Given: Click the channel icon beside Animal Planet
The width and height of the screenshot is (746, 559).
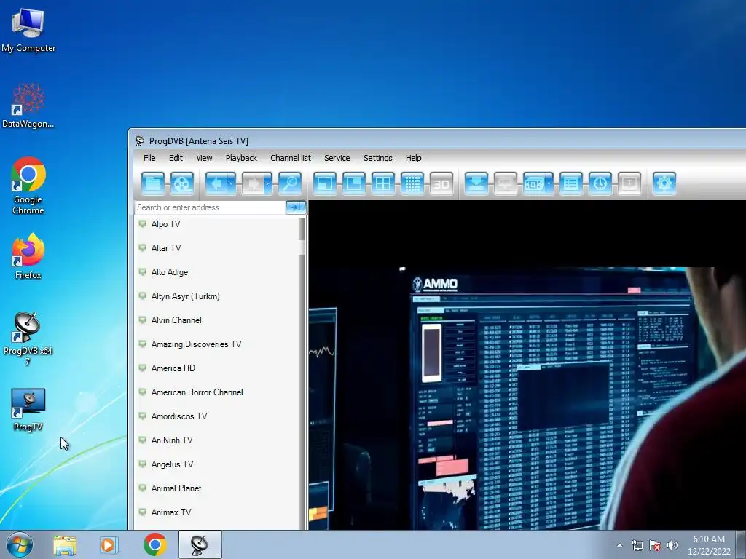Looking at the screenshot, I should click(x=142, y=488).
